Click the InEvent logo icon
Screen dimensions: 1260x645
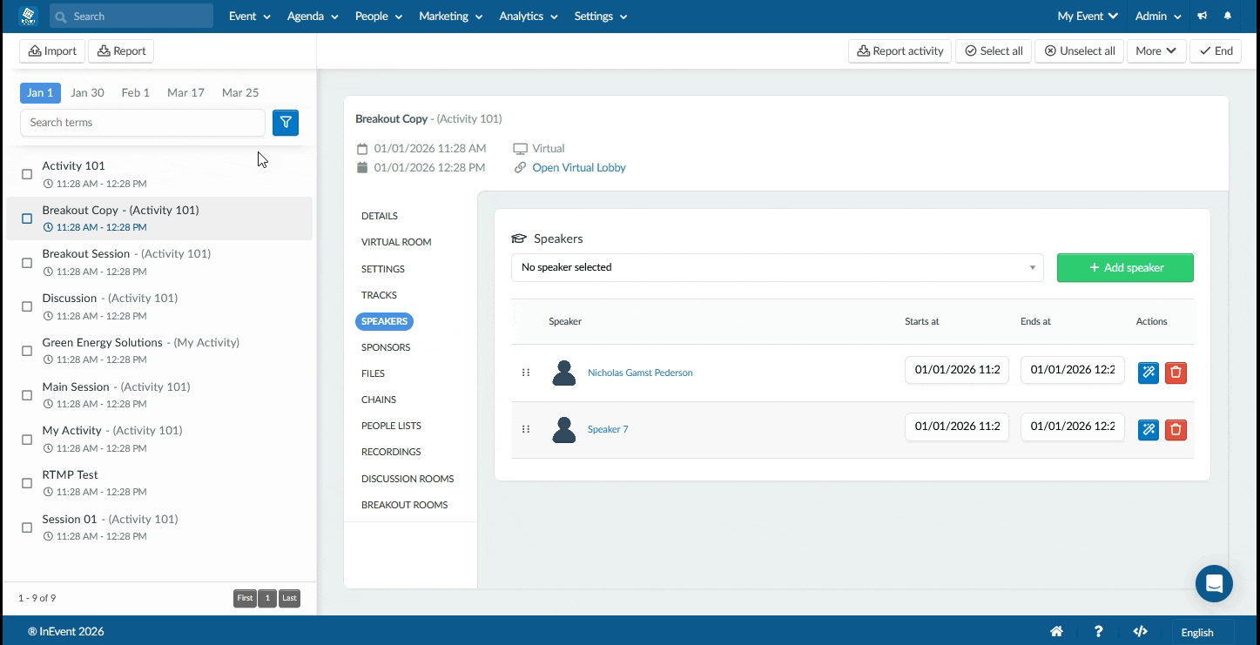[28, 16]
